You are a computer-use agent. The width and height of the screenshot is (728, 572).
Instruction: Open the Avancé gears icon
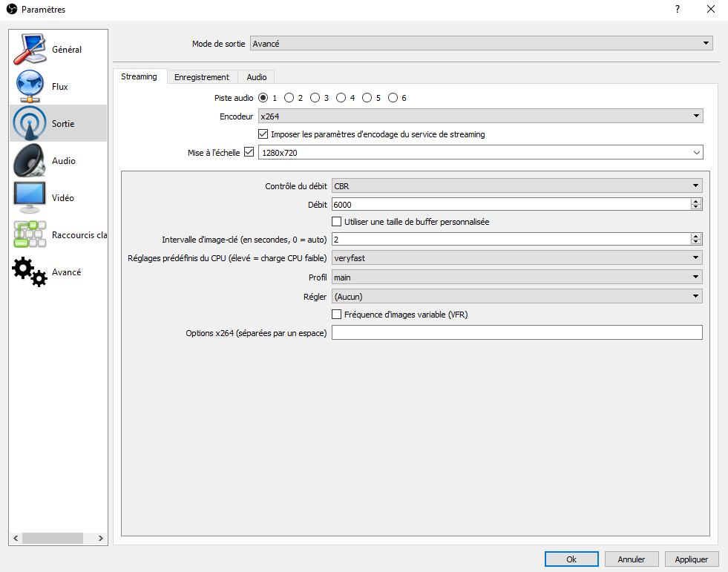(30, 272)
